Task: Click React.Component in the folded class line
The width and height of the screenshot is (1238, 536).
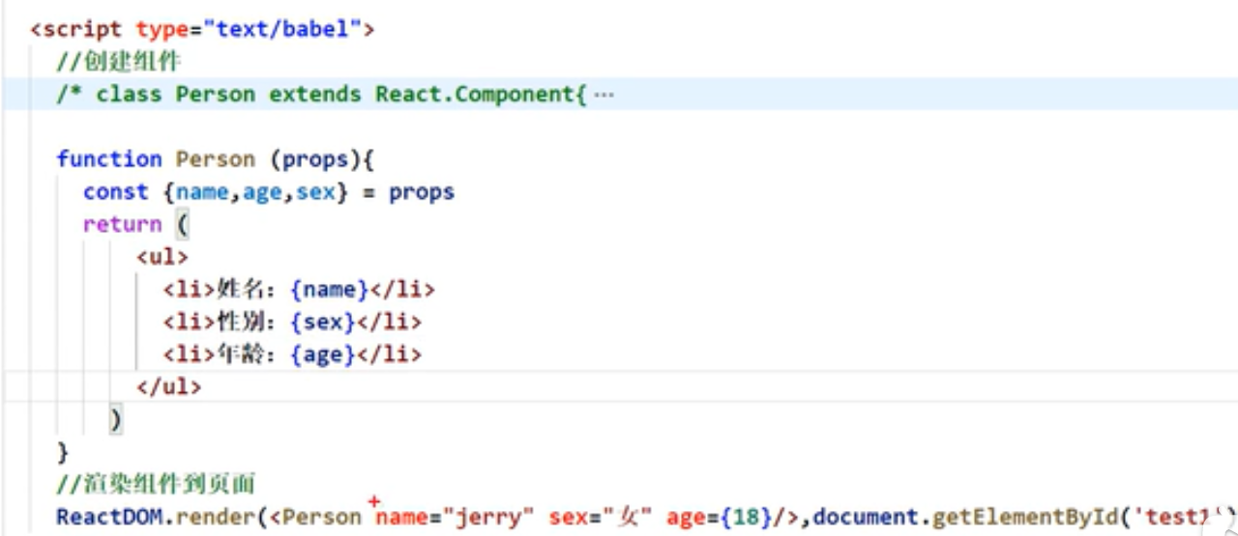Action: 475,95
